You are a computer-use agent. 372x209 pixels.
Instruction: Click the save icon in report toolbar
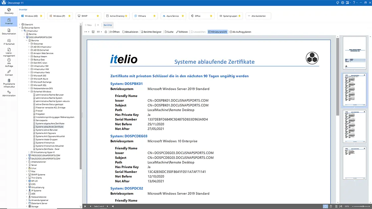point(93,32)
